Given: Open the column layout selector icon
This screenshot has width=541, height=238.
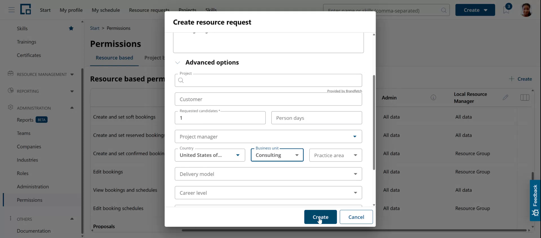Looking at the screenshot, I should tap(525, 98).
